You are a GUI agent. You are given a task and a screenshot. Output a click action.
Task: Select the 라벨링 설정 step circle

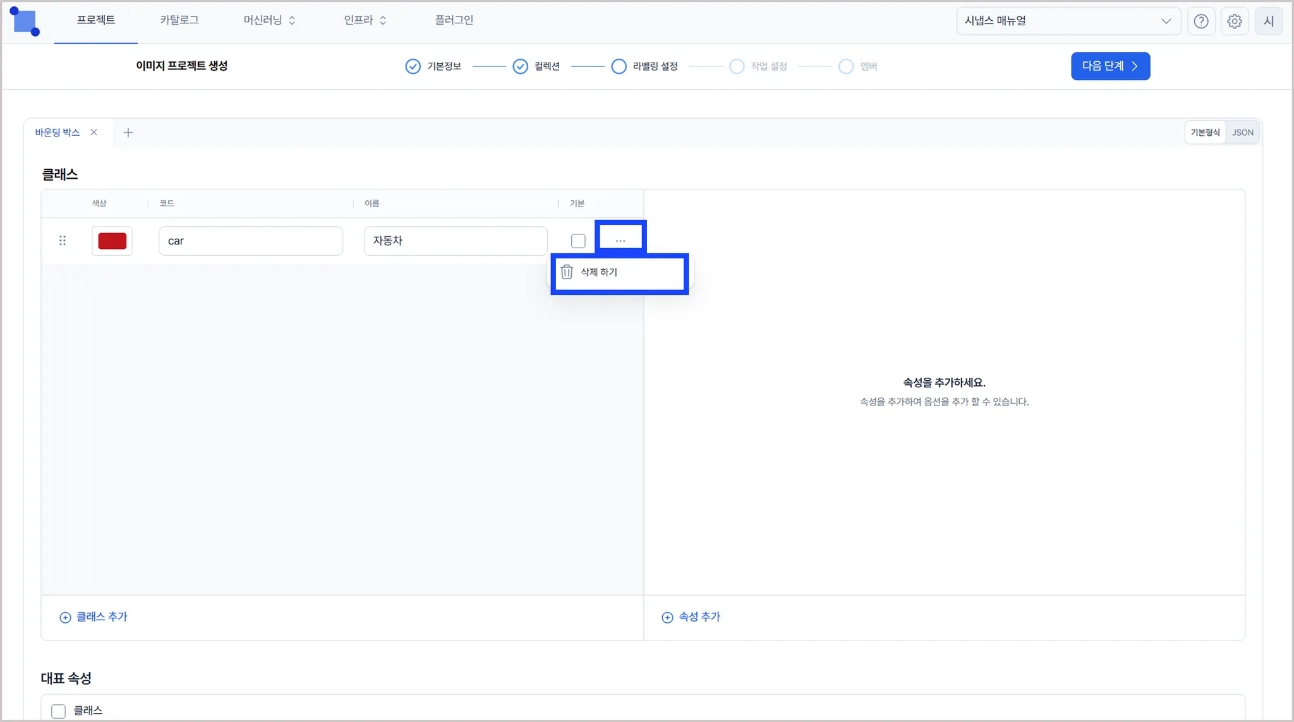click(x=619, y=66)
